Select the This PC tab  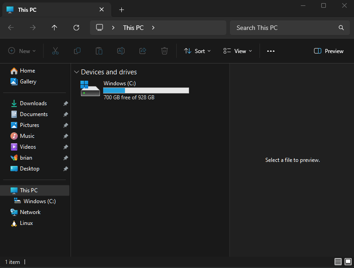[x=56, y=10]
